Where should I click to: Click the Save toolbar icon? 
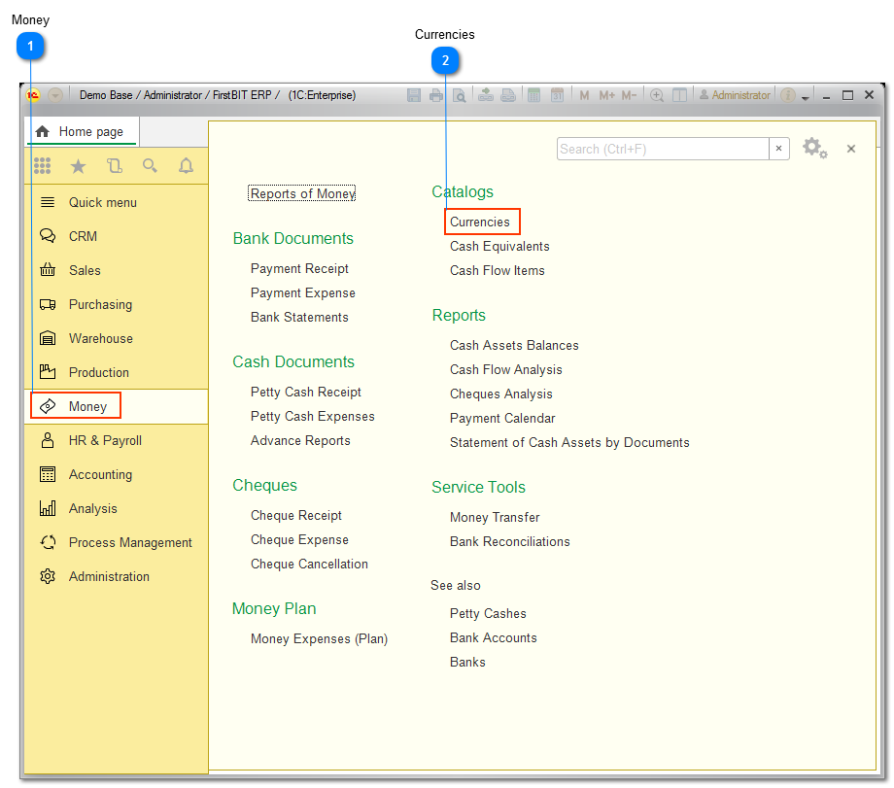415,94
